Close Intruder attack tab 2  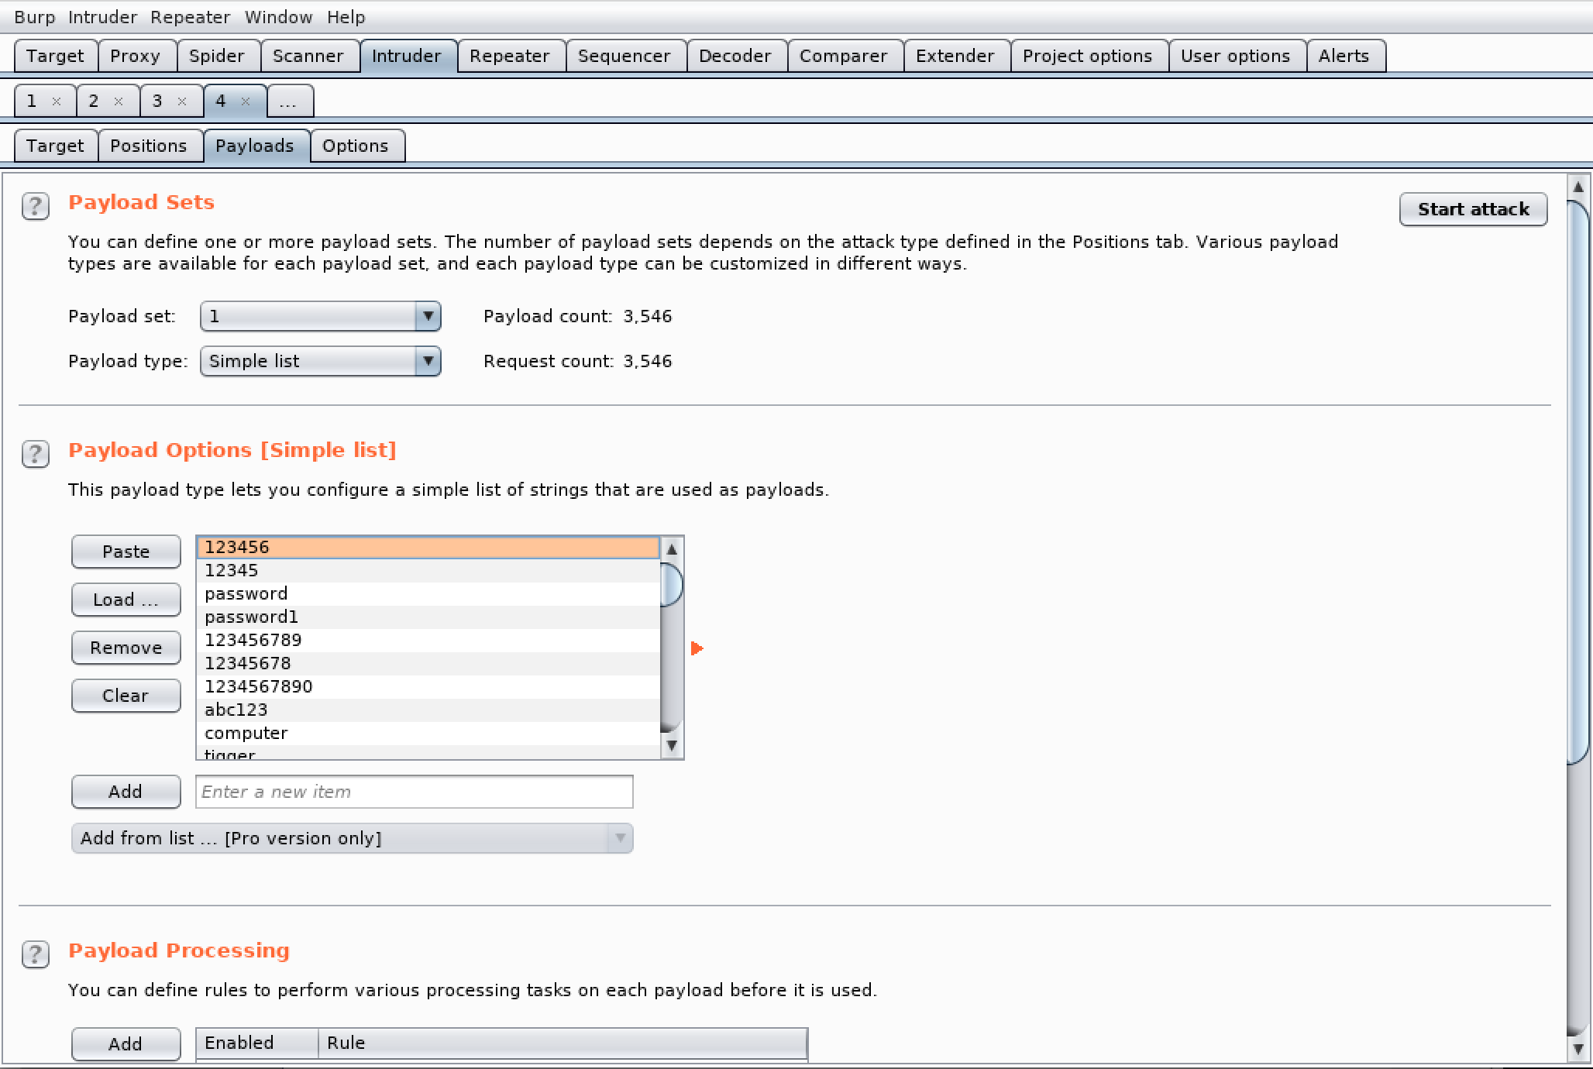point(119,101)
